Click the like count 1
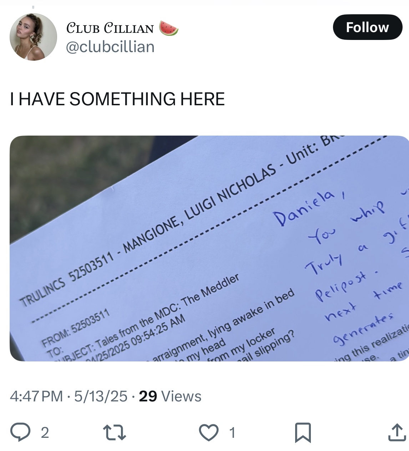The width and height of the screenshot is (409, 451). (x=232, y=432)
